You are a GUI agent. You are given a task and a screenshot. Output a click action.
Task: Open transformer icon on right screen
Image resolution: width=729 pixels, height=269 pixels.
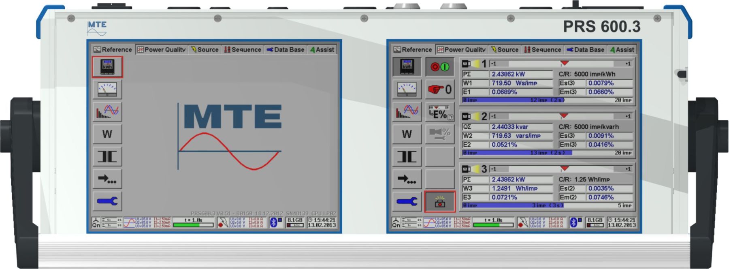click(407, 156)
